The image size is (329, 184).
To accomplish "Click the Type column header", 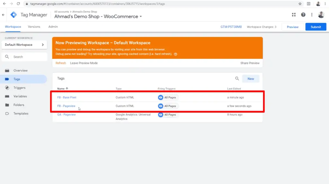I will [119, 89].
